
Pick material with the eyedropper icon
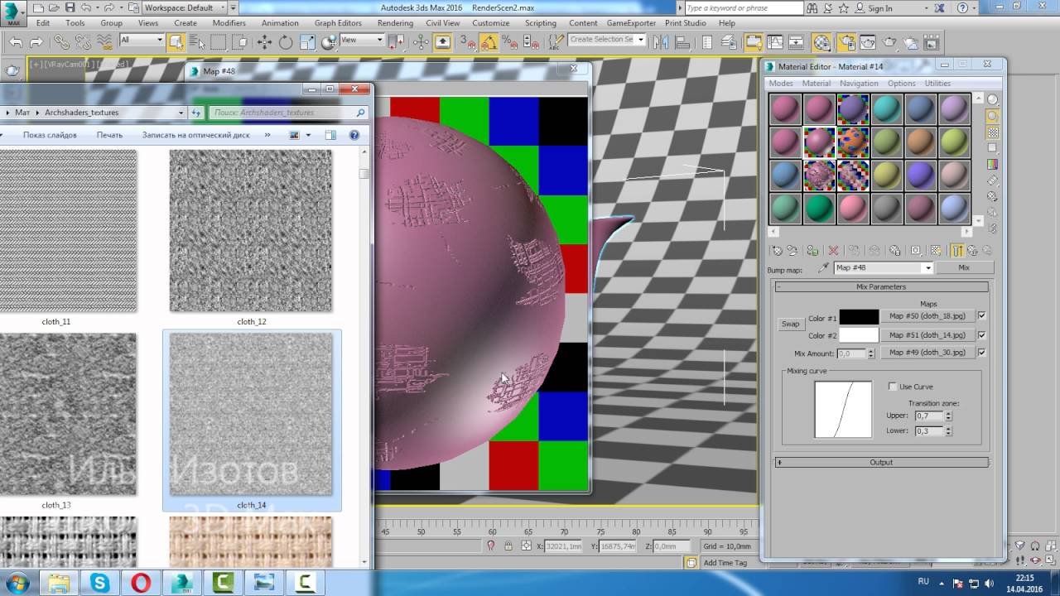click(822, 268)
